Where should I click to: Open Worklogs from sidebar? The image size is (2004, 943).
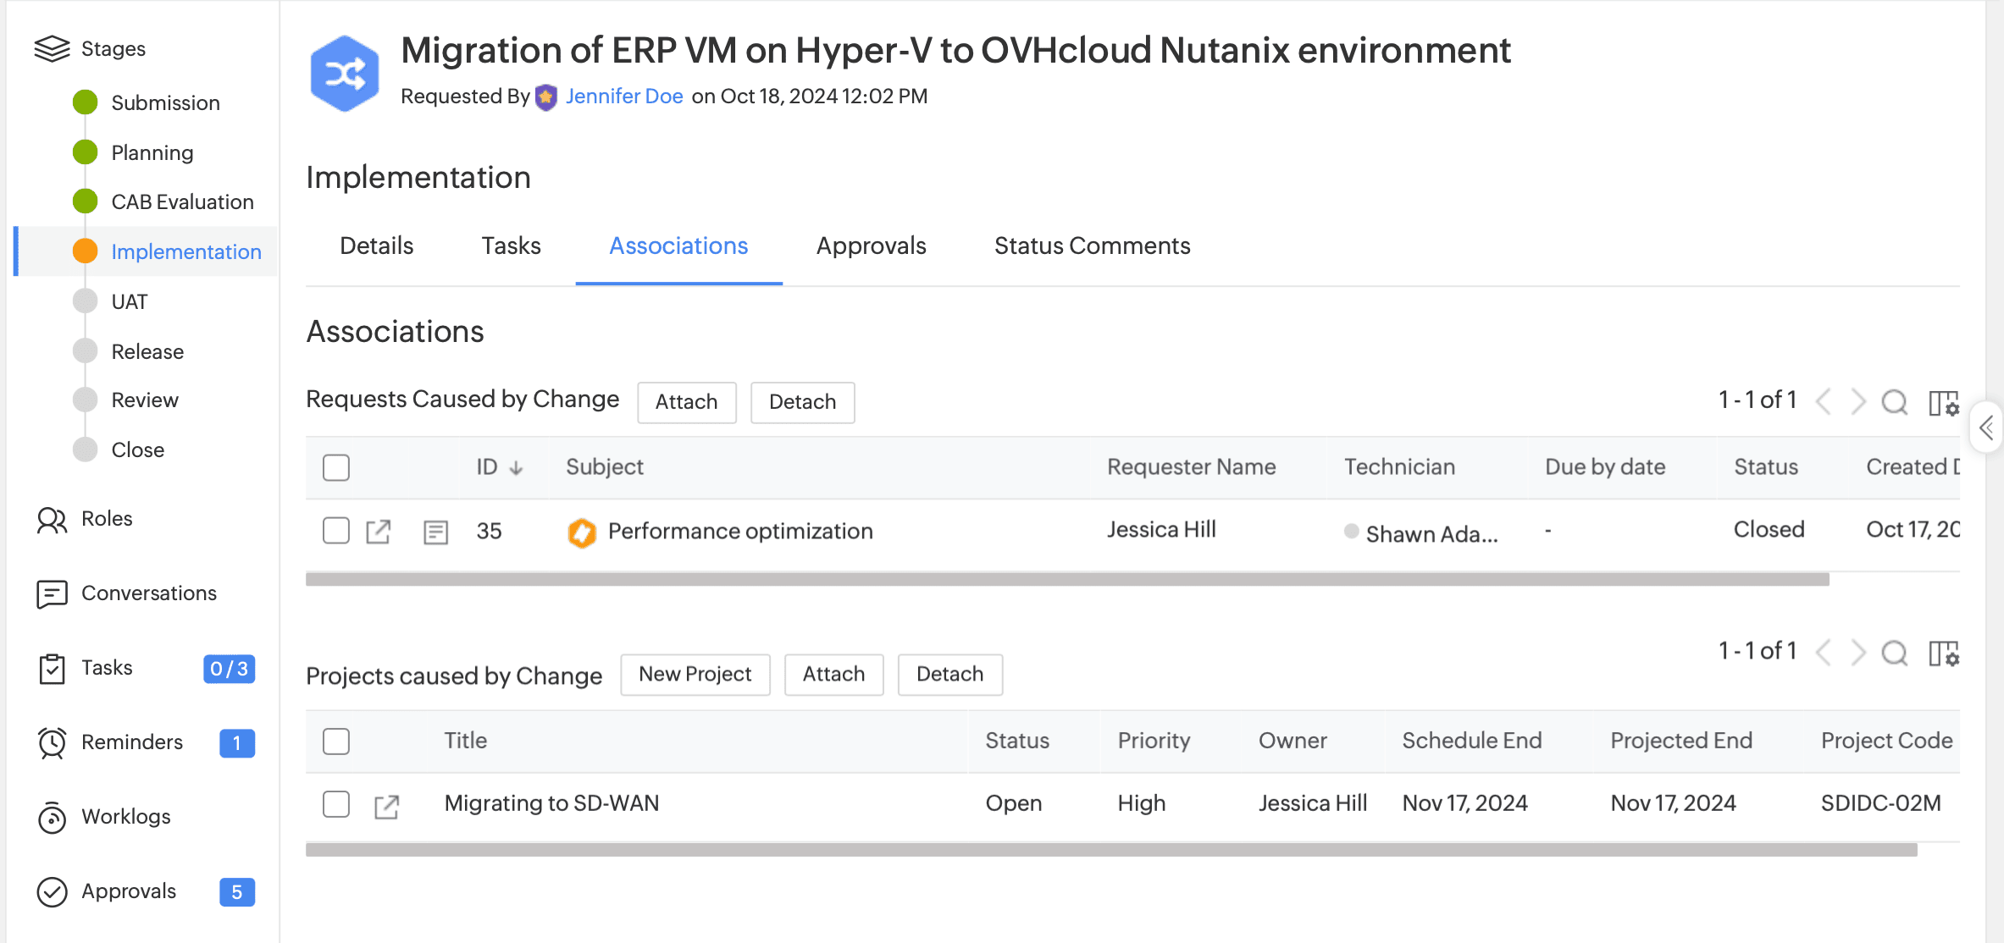pos(125,817)
